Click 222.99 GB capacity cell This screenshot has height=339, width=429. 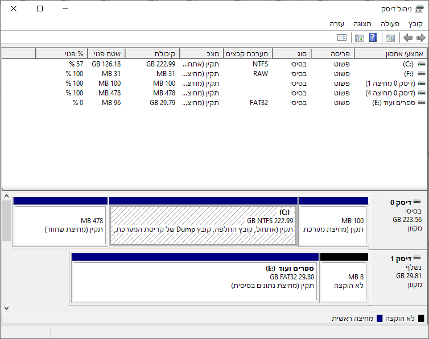click(x=160, y=64)
